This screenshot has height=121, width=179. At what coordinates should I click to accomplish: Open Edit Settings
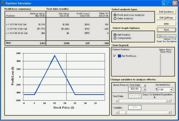coord(166,18)
